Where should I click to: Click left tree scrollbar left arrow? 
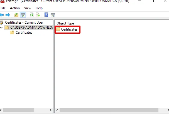1,110
